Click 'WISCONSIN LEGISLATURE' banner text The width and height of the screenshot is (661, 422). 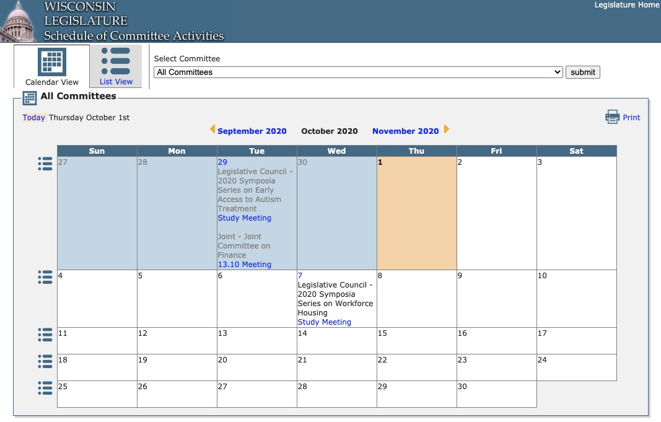[x=85, y=14]
